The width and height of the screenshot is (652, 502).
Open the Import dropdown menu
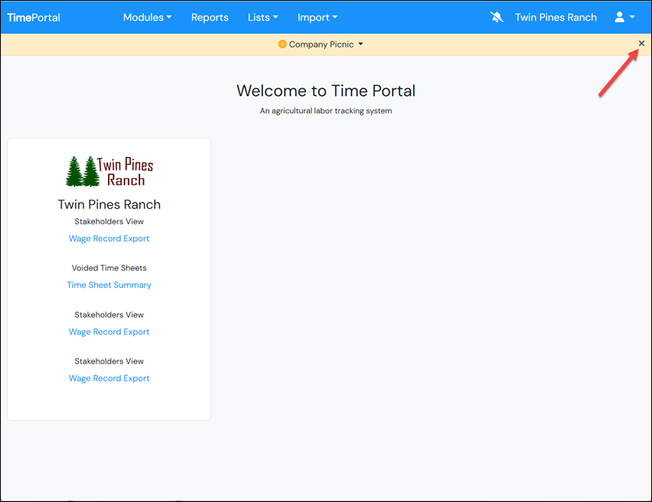pyautogui.click(x=317, y=17)
